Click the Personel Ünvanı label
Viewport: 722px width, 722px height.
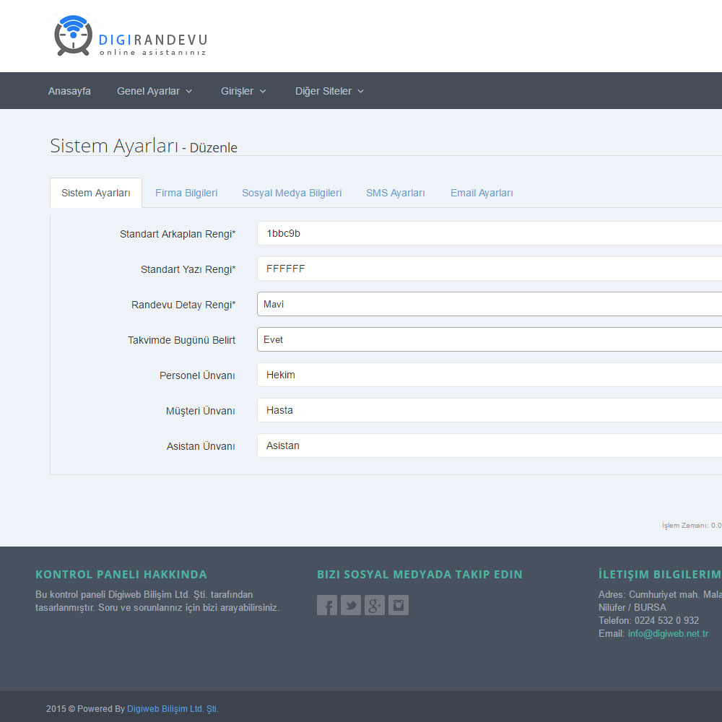(x=197, y=375)
